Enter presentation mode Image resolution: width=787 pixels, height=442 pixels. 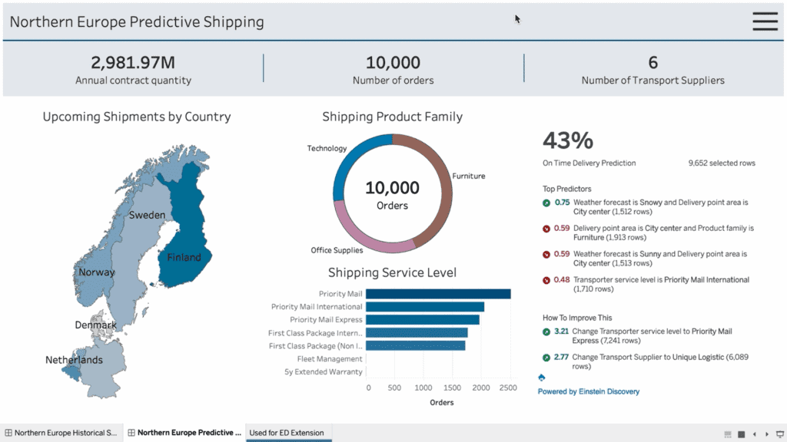(780, 434)
